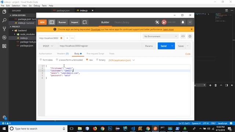Close the VS Code terminal panel
The image size is (235, 132).
click(232, 85)
